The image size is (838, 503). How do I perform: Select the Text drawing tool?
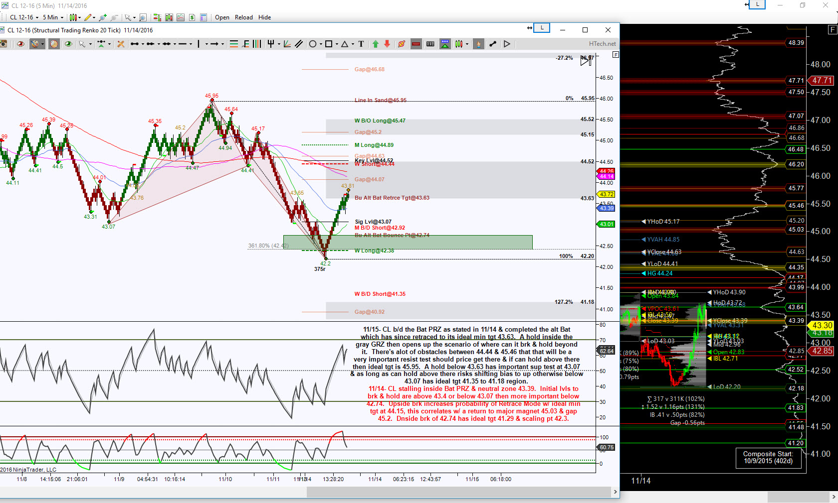[361, 44]
